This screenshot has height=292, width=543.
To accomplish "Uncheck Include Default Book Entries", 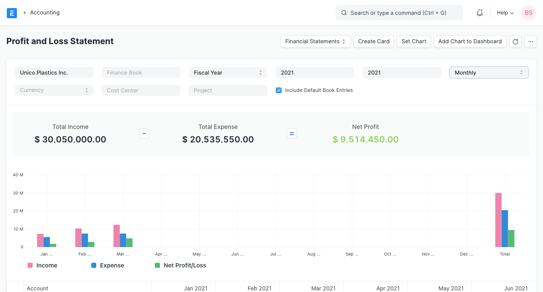I will click(278, 90).
